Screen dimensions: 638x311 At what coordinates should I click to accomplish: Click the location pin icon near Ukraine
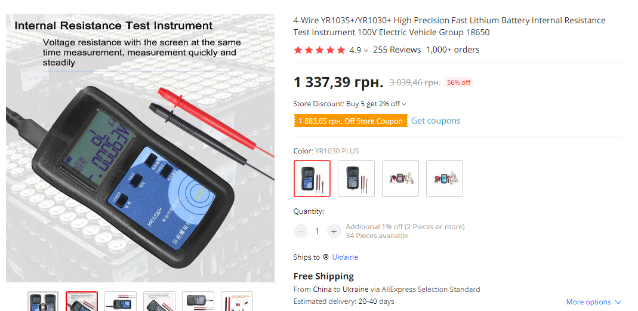click(326, 257)
